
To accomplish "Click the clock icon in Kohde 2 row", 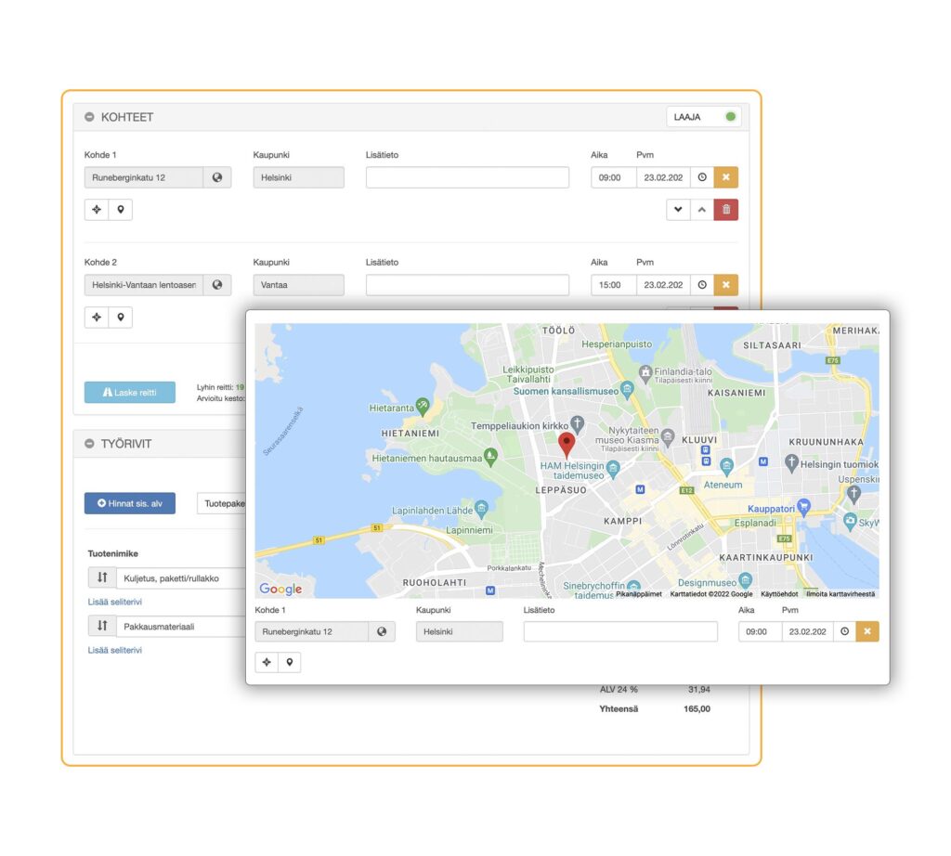I will click(x=702, y=285).
